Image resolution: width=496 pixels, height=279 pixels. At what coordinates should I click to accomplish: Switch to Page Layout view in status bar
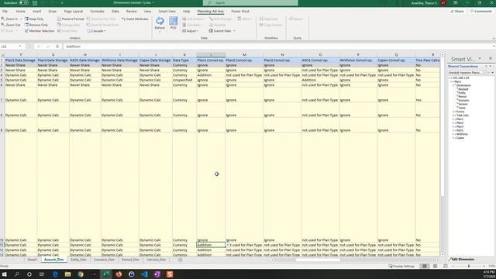pos(435,267)
